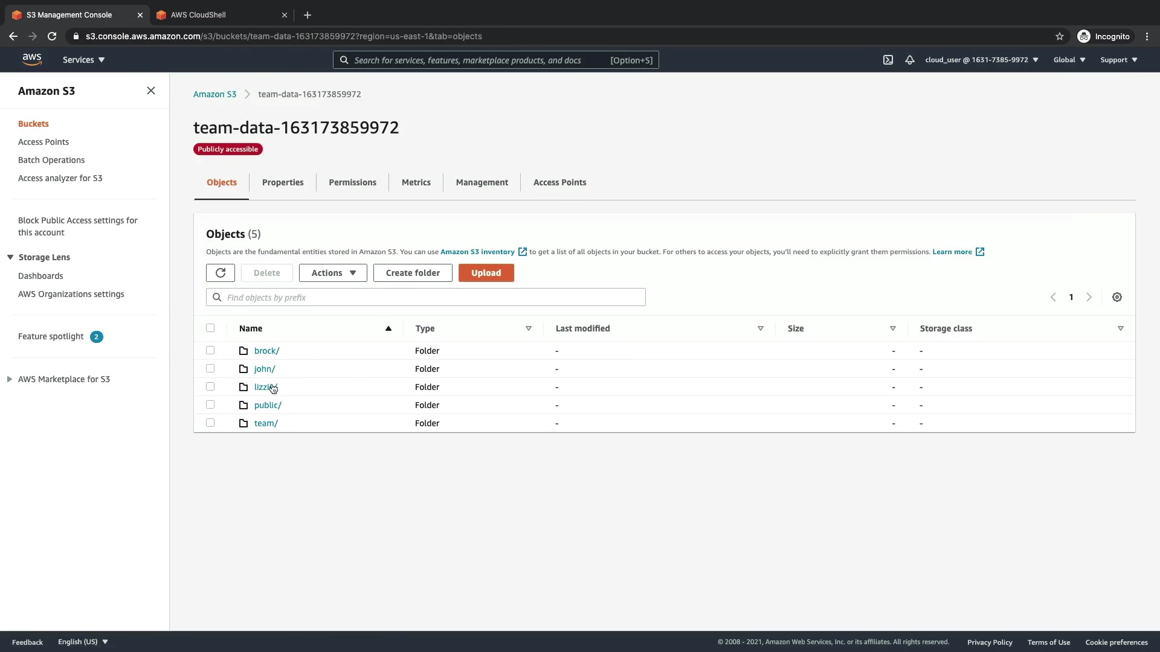Check the box for john/ folder
The image size is (1160, 652).
[210, 368]
